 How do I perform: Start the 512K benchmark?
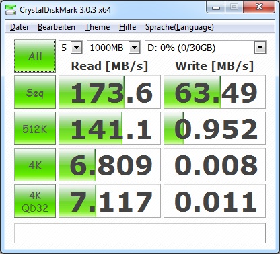(x=35, y=128)
